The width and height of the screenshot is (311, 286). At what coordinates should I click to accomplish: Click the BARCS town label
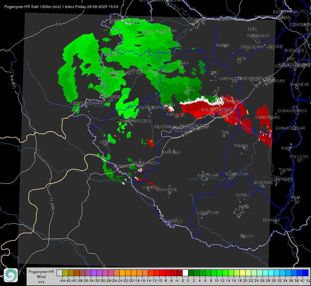176,221
